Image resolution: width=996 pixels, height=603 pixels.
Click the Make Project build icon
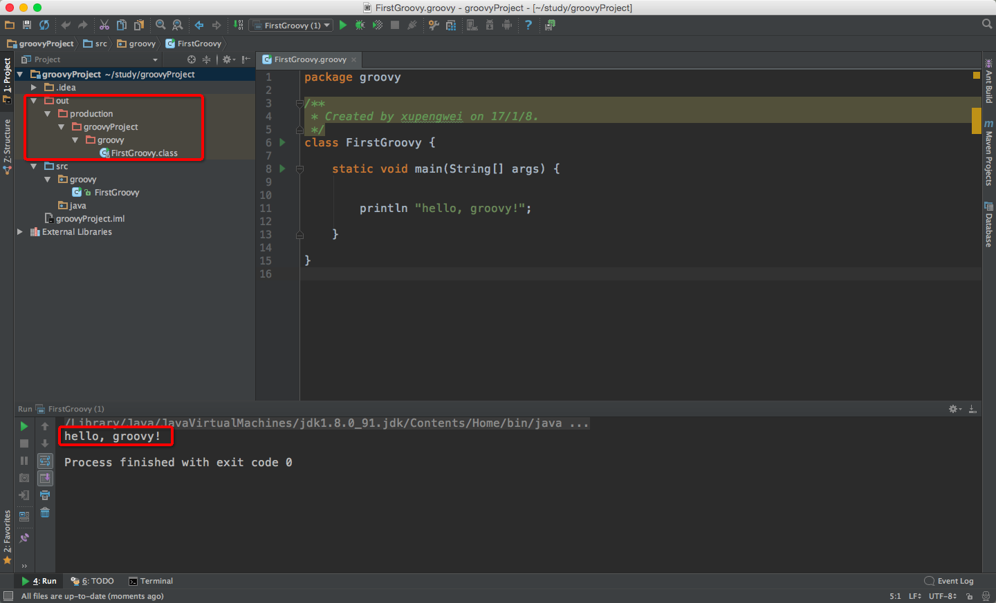(238, 25)
